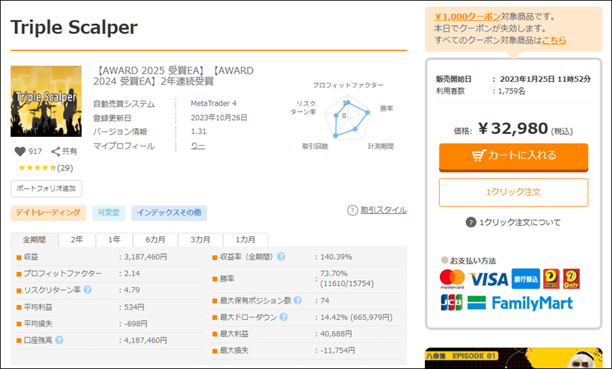Click help icon next to リスクリターン率

[x=87, y=290]
